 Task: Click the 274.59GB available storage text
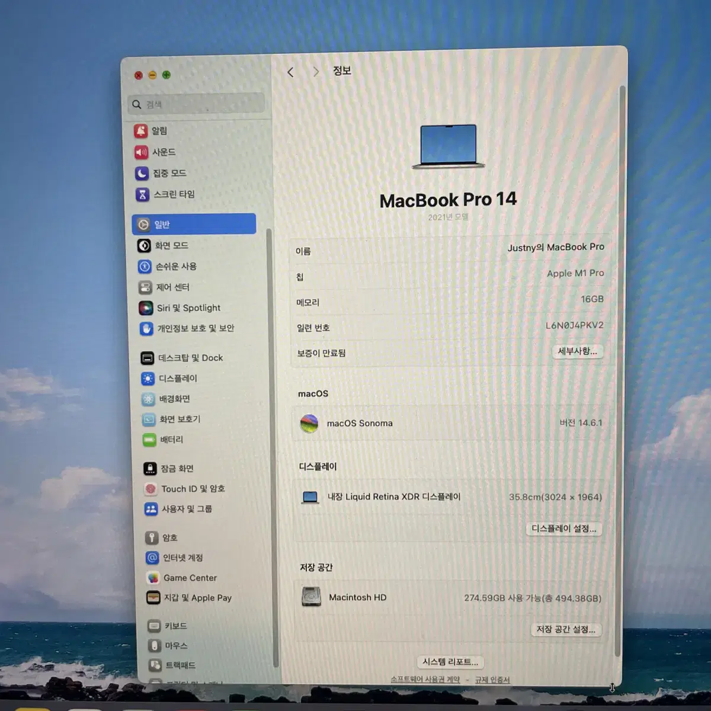click(x=532, y=598)
